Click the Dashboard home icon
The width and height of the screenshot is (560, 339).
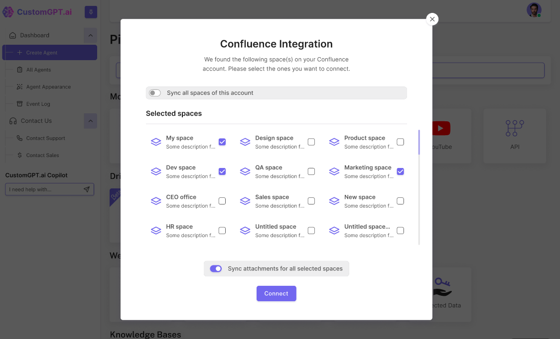(13, 35)
